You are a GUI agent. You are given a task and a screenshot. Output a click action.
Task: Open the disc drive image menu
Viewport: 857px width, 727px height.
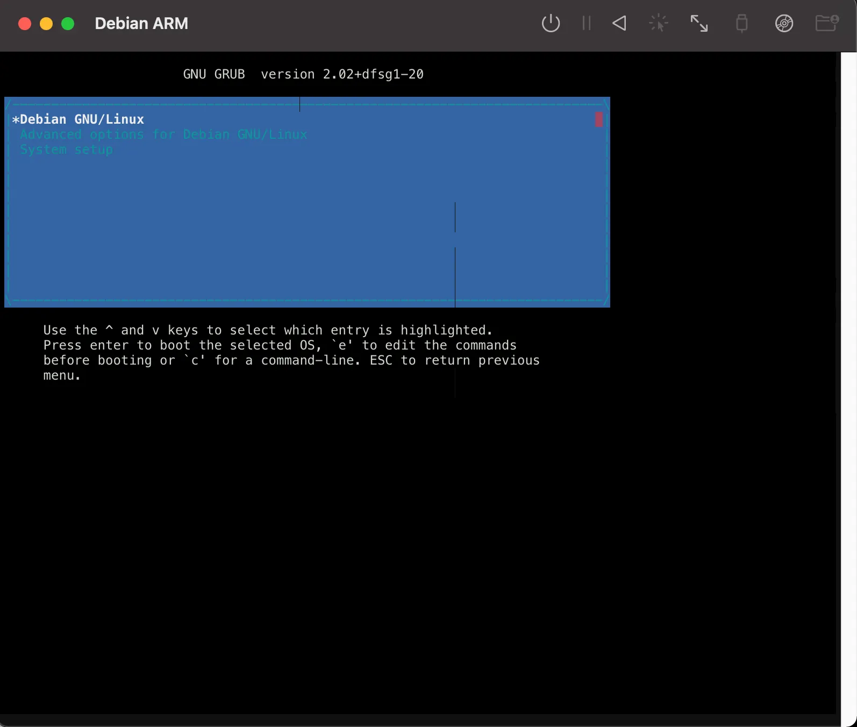click(x=784, y=23)
